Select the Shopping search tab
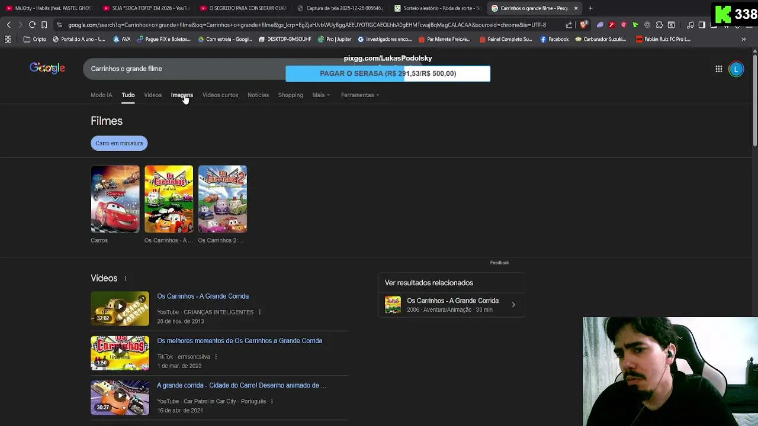The image size is (758, 426). [290, 95]
